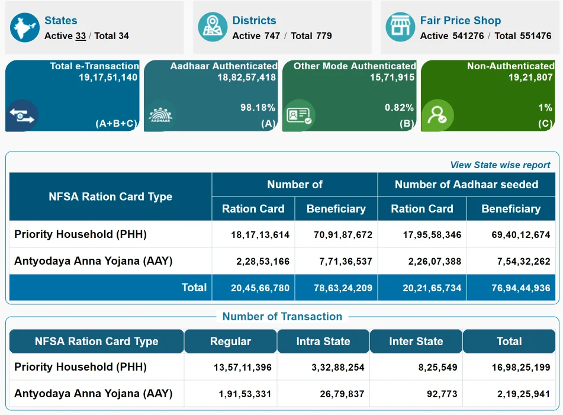Open the Aadhaar Authenticated card

click(211, 96)
